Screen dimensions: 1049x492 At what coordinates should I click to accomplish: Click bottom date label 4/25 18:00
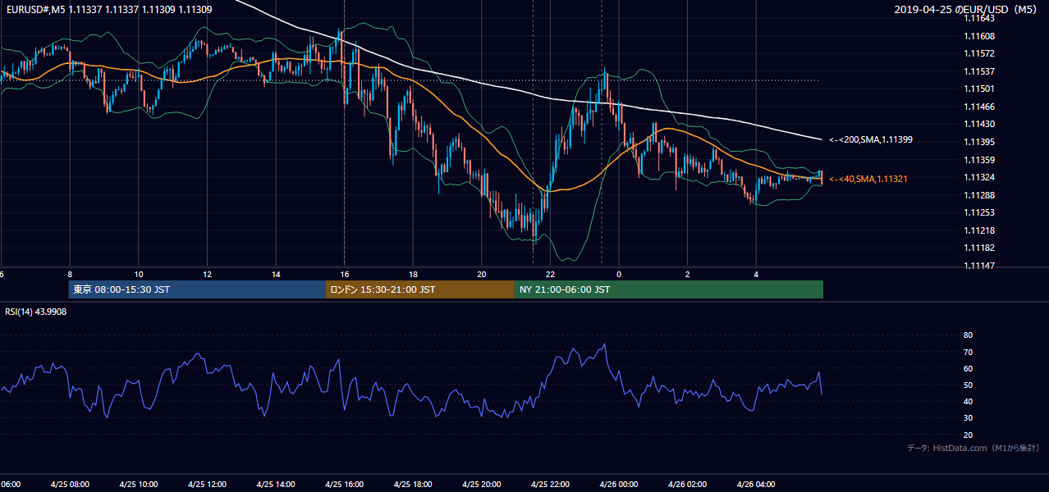[413, 485]
